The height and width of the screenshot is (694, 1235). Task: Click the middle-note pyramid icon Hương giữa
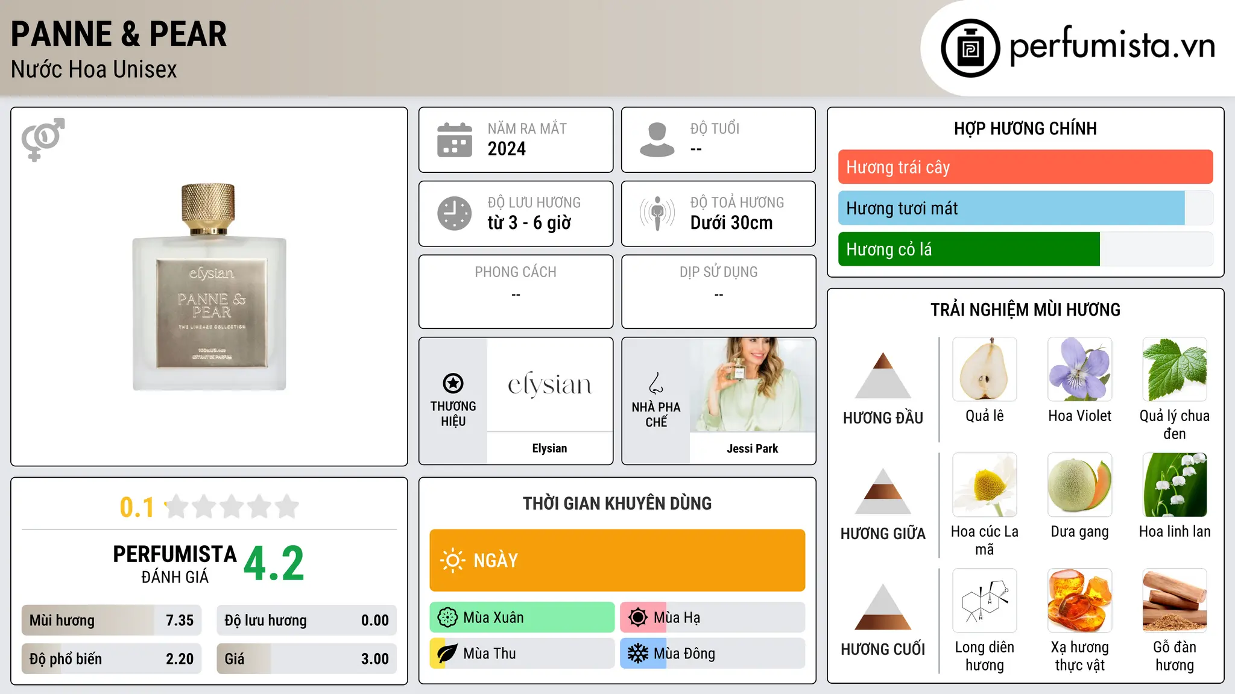point(883,491)
